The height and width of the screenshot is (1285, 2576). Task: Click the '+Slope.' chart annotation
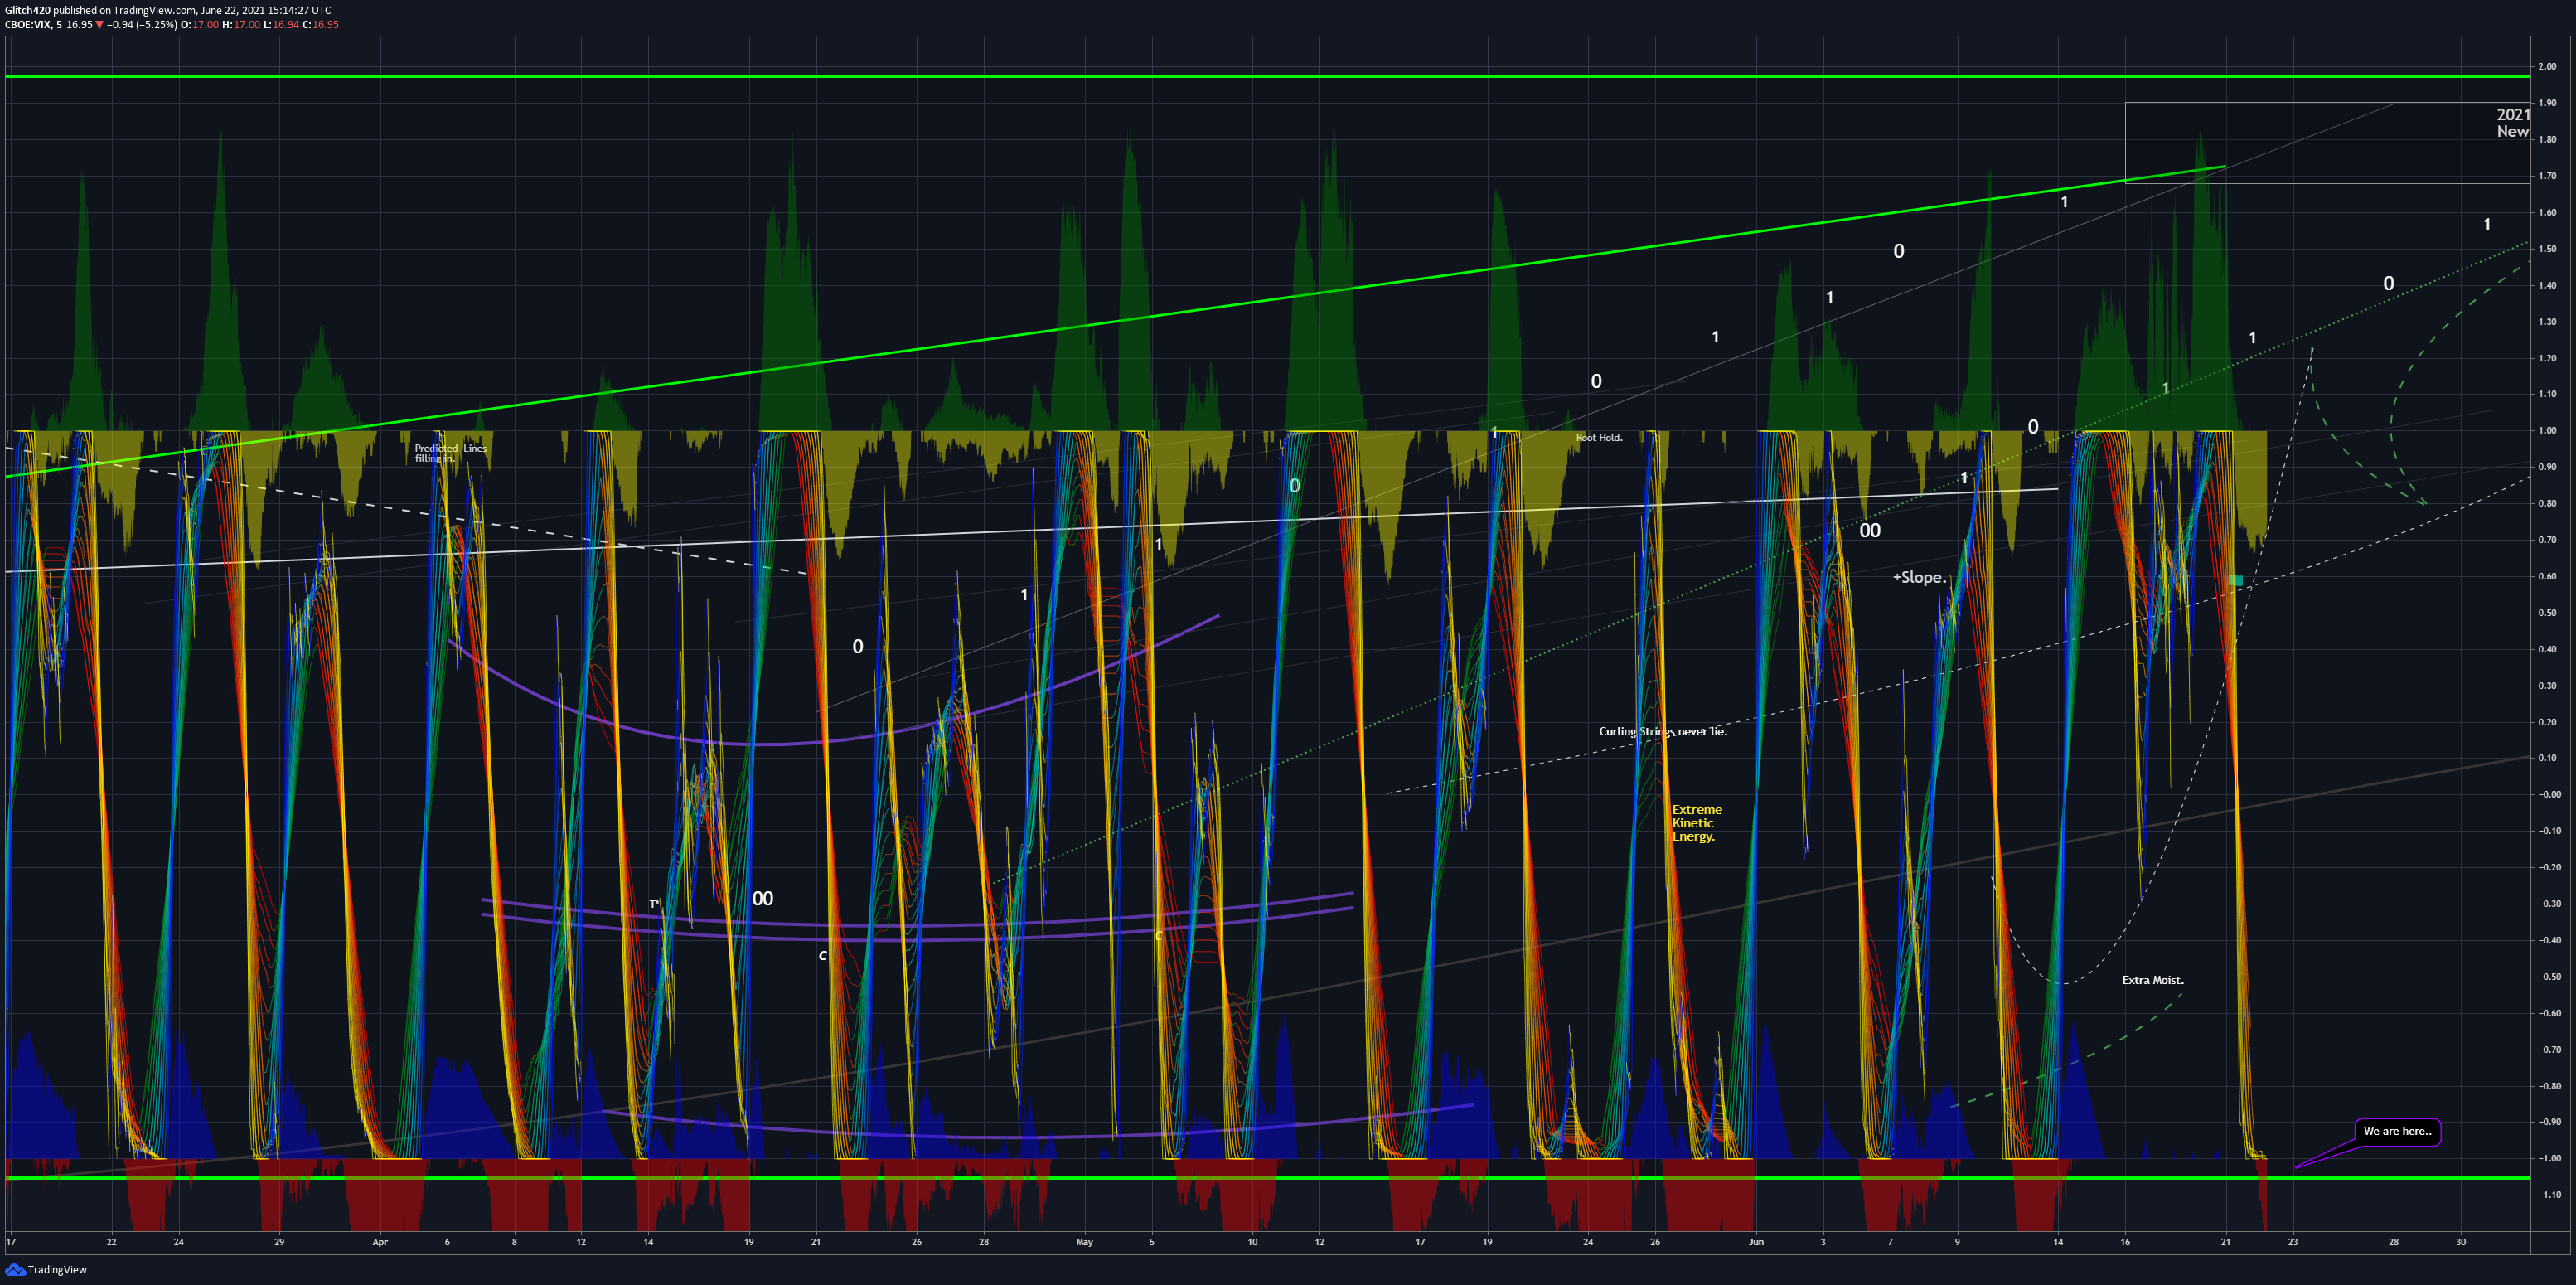(x=1919, y=577)
